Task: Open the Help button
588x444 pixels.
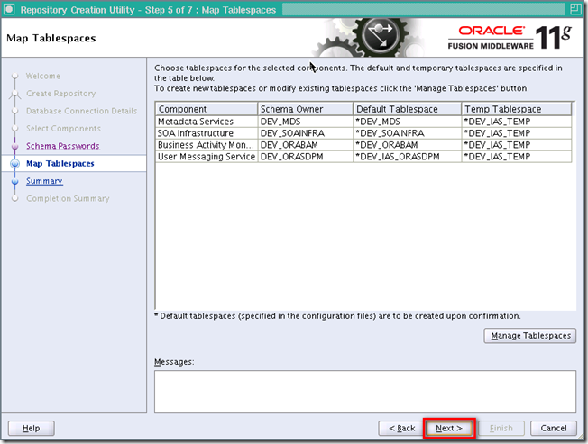Action: click(x=32, y=429)
